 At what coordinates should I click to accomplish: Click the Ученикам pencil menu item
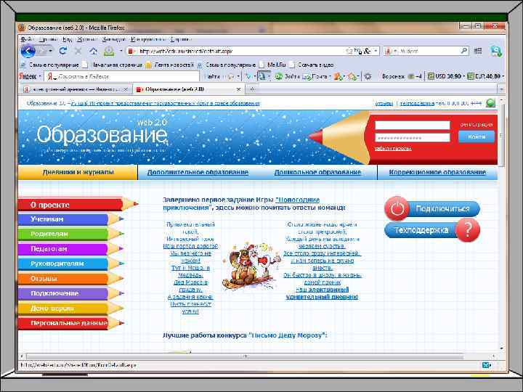[71, 219]
